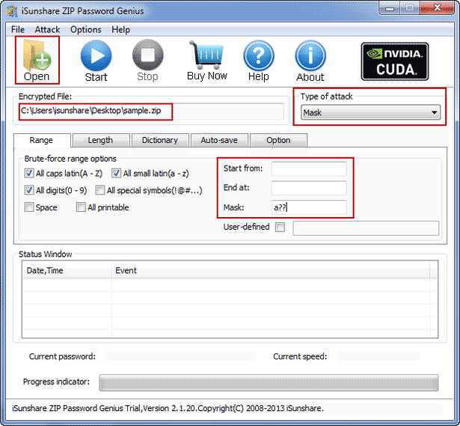Screen dimensions: 460x426
Task: Click the Event column header
Action: click(x=270, y=270)
